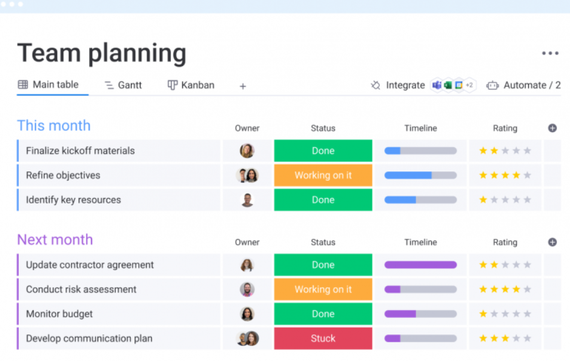Click the Excel integration icon

pyautogui.click(x=448, y=85)
